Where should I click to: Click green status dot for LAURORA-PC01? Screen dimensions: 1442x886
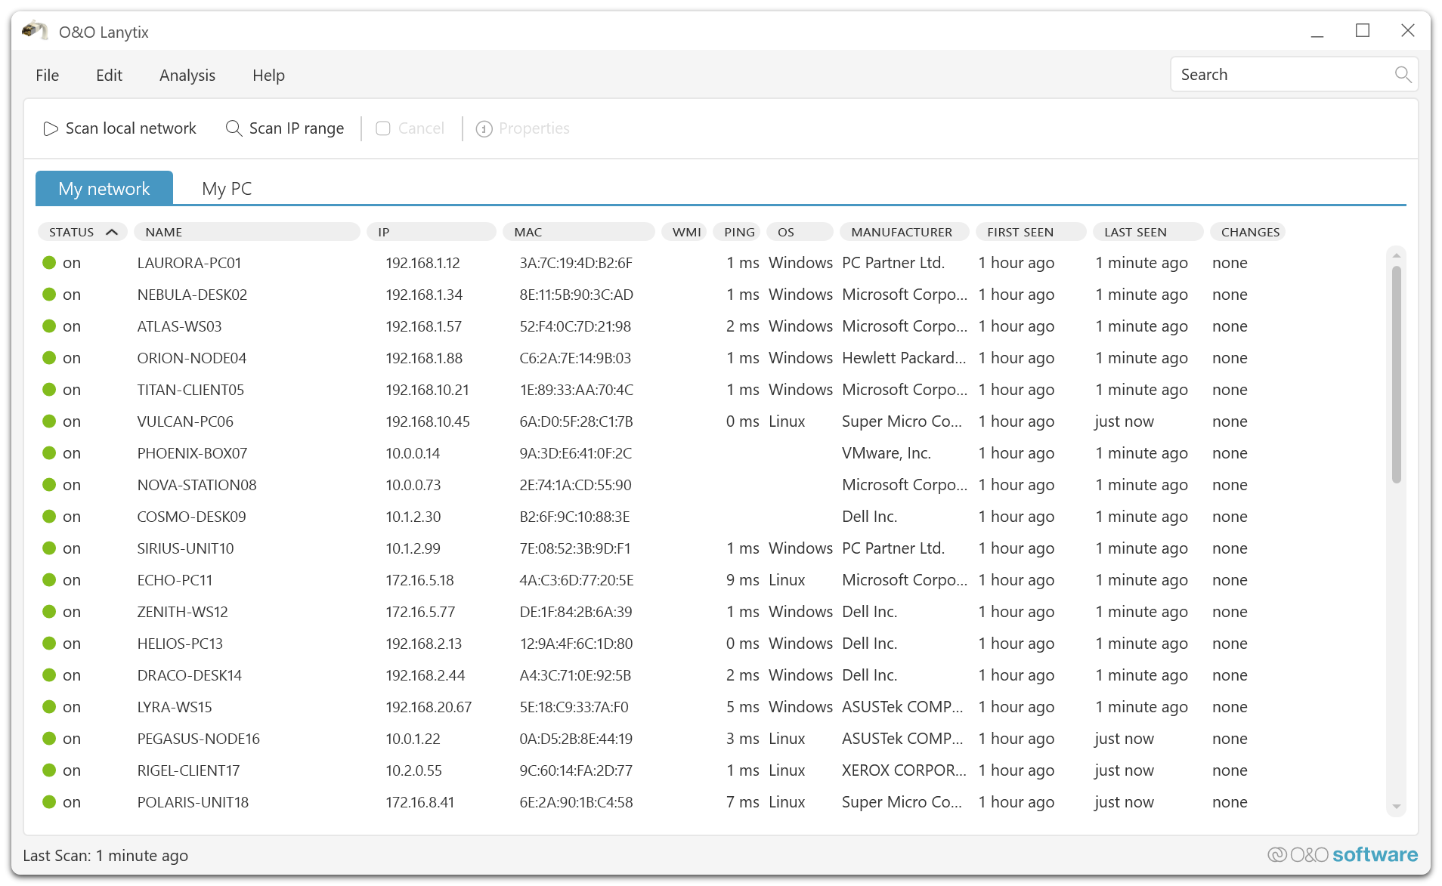pyautogui.click(x=49, y=263)
